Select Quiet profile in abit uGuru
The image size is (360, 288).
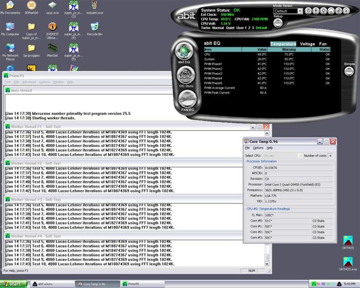click(230, 28)
